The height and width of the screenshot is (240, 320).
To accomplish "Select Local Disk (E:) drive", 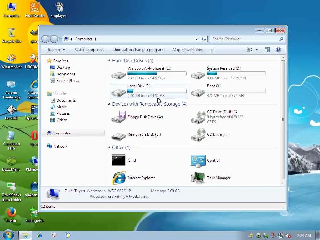I will (x=149, y=91).
